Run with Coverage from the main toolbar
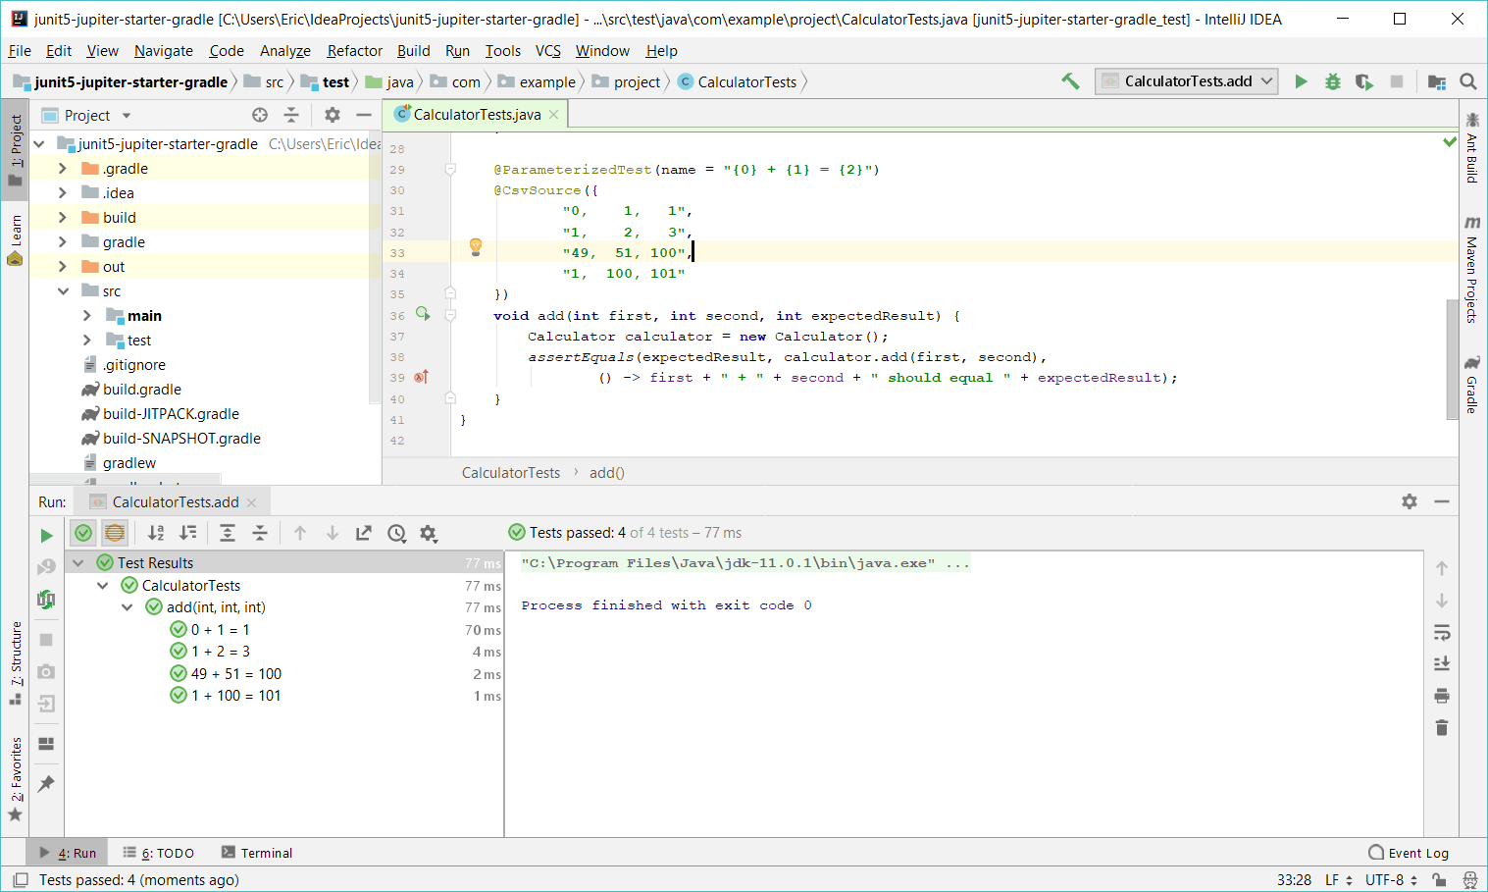Screen dimensions: 1488x892 click(x=1363, y=81)
